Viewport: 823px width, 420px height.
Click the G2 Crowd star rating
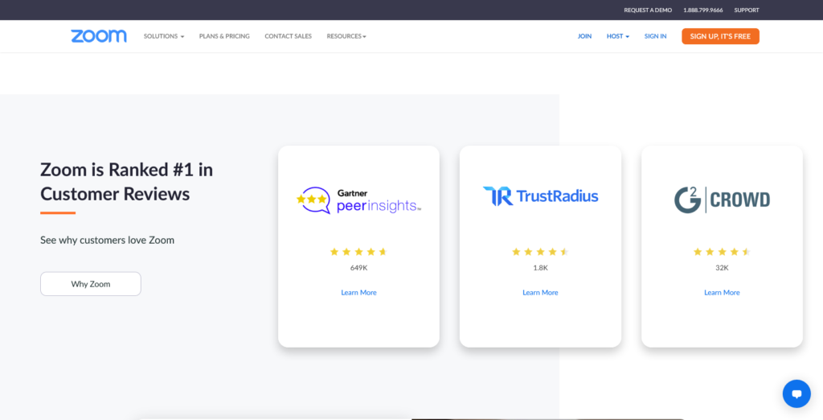(722, 252)
